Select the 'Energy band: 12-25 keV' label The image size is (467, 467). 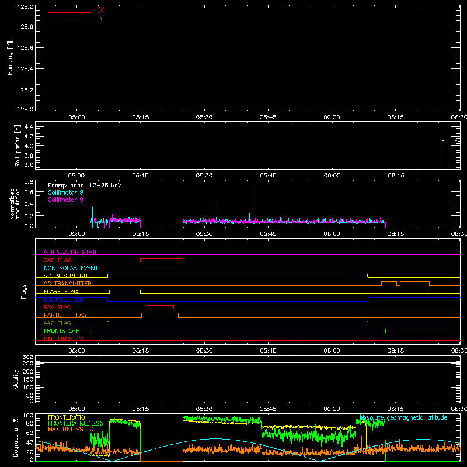(85, 186)
